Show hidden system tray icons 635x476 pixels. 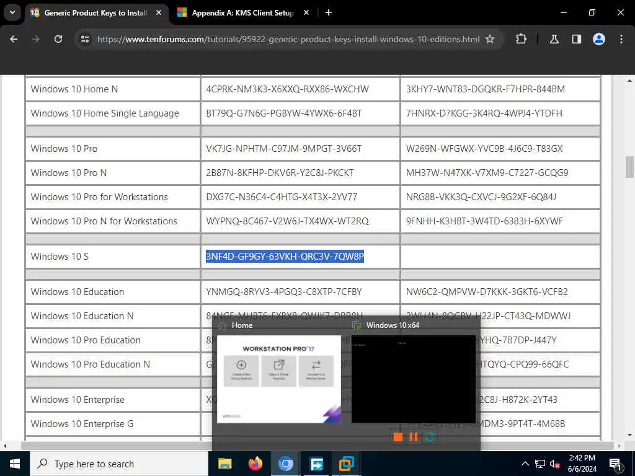[525, 464]
